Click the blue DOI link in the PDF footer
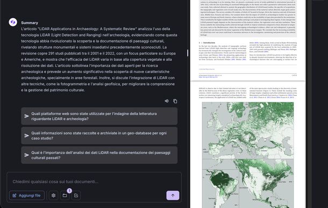Screen dimensions: 328x208 (208, 77)
